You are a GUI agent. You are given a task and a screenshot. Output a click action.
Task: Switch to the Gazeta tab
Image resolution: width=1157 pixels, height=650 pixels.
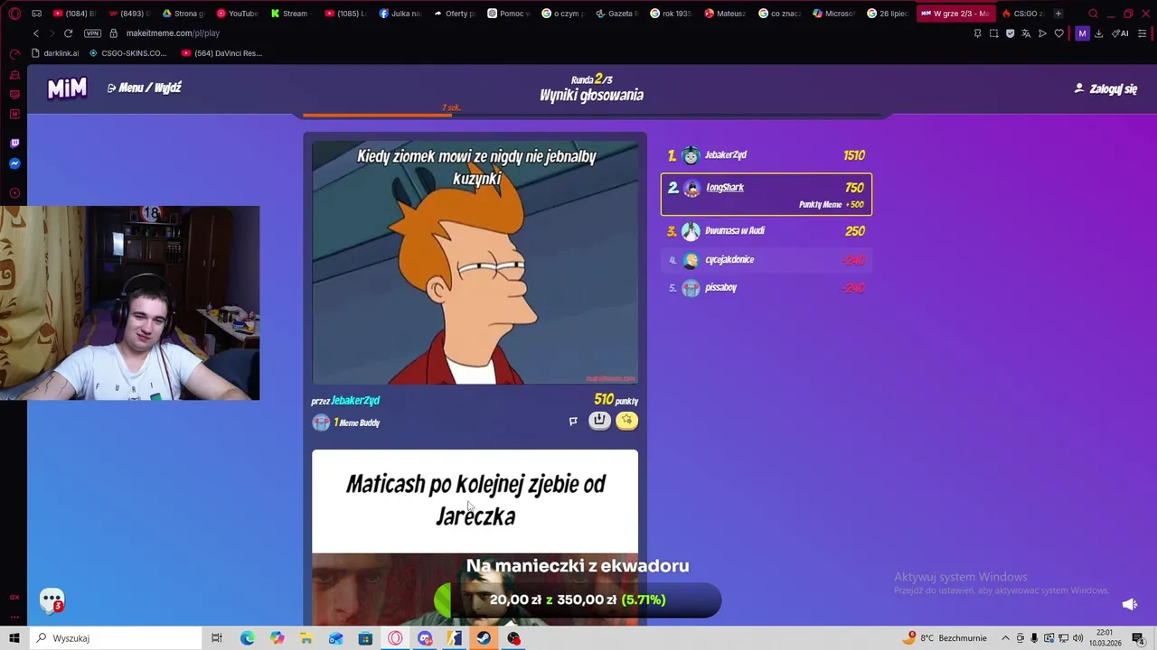pos(617,14)
